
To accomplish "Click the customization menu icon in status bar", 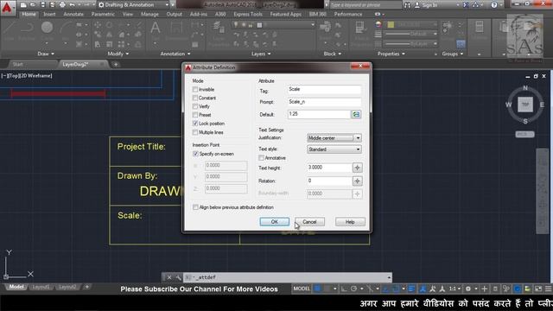I will click(x=549, y=289).
